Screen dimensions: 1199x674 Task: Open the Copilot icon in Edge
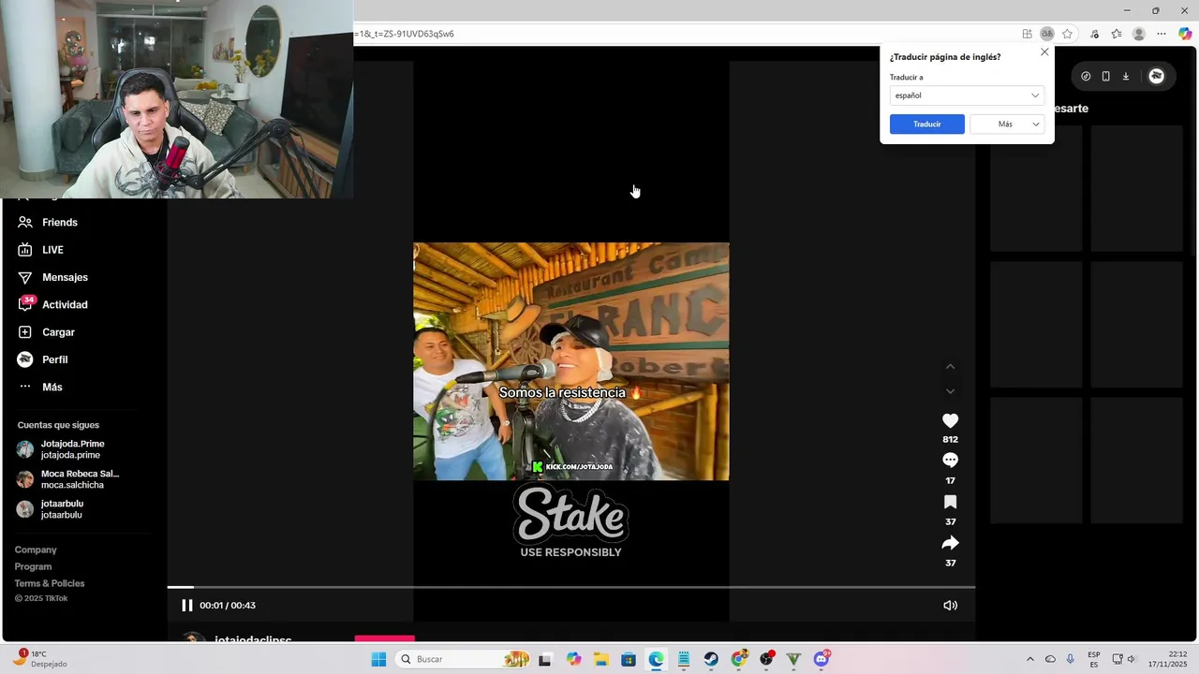pyautogui.click(x=1185, y=34)
